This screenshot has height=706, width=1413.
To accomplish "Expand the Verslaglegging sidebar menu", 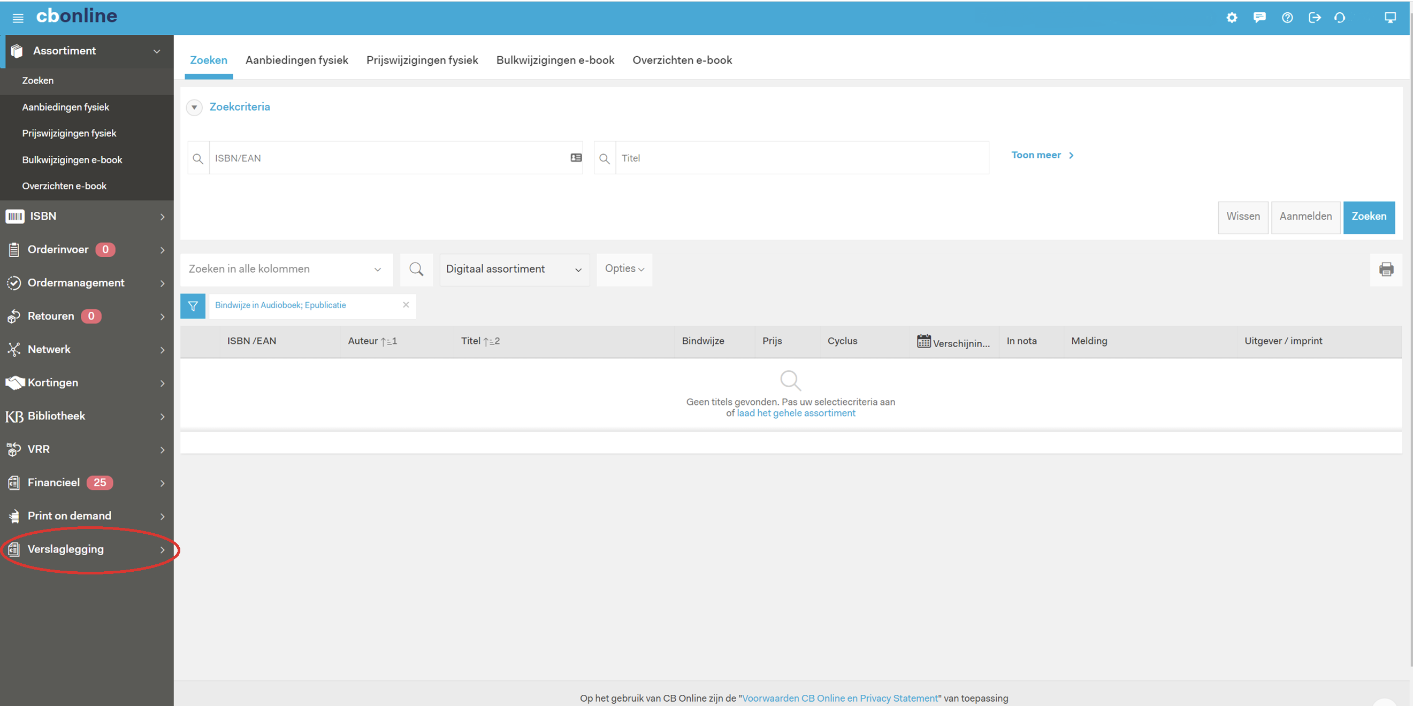I will point(162,550).
